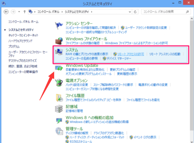Go up one level with up arrow

[24, 12]
